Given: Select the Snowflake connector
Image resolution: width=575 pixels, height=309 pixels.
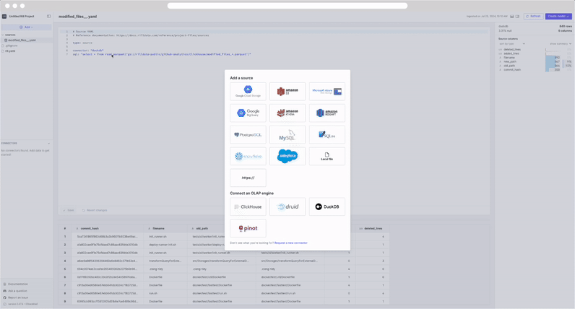Looking at the screenshot, I should 248,156.
